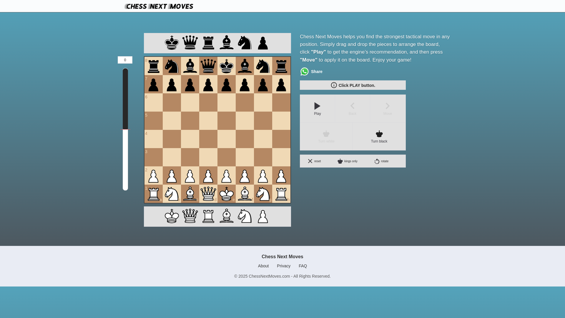Select the white king from bottom piece tray
The height and width of the screenshot is (318, 565).
(x=172, y=216)
